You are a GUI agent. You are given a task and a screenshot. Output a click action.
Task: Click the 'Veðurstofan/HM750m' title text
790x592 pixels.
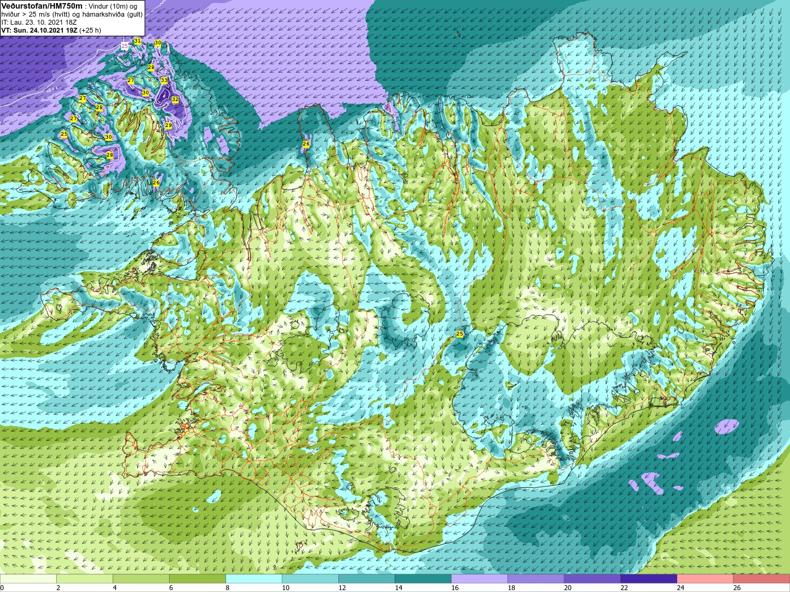[x=41, y=6]
